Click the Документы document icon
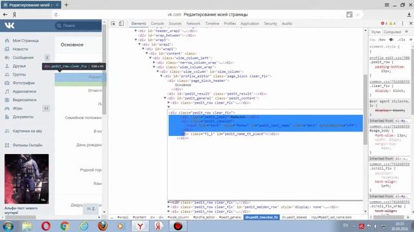The width and height of the screenshot is (414, 232). click(7, 117)
